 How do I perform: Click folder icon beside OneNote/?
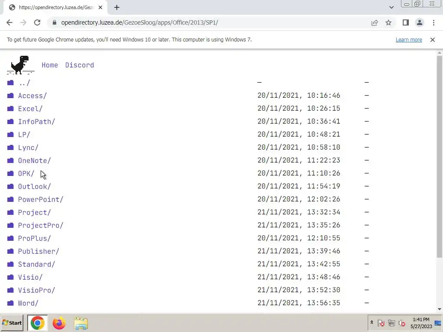(x=10, y=160)
